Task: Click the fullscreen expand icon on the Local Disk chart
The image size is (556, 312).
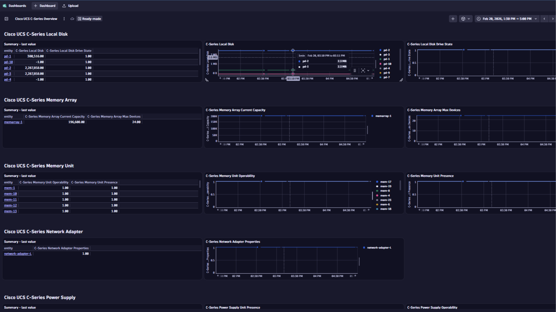Action: pyautogui.click(x=363, y=70)
